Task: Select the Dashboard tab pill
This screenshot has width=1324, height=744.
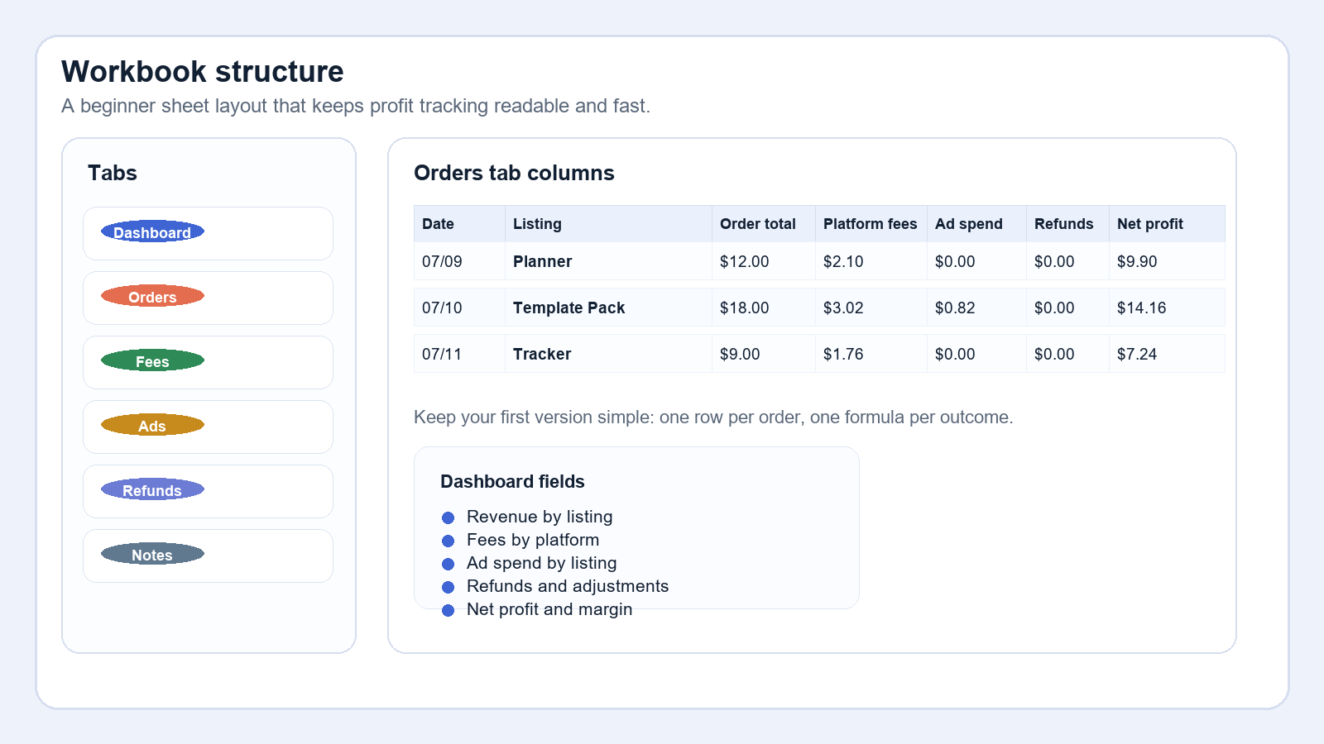Action: click(152, 232)
